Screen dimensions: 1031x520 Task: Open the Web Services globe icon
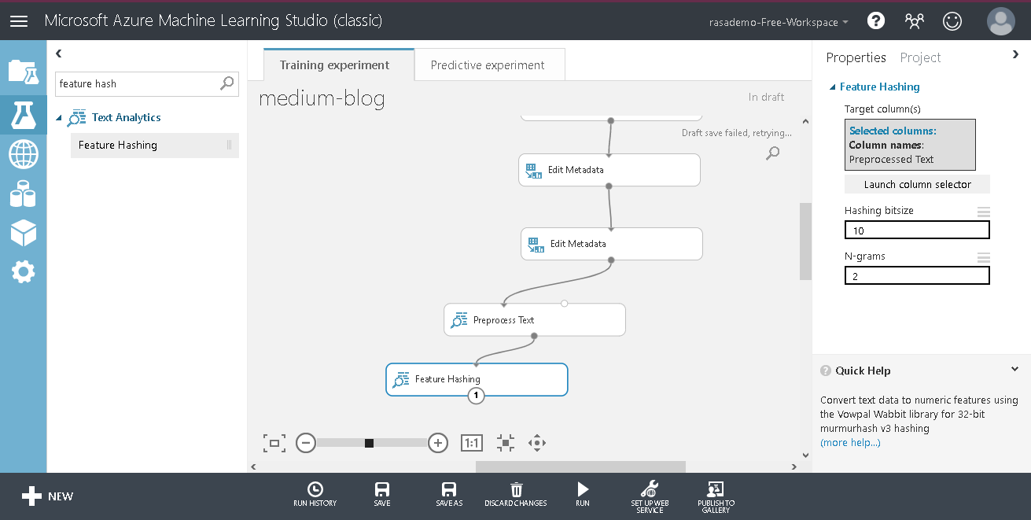pyautogui.click(x=23, y=154)
